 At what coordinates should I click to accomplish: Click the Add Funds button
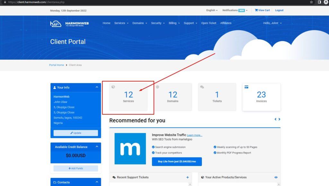[76, 168]
